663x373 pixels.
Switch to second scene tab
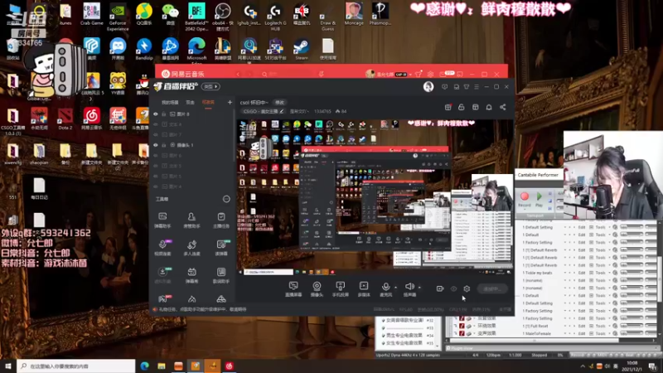pyautogui.click(x=191, y=102)
